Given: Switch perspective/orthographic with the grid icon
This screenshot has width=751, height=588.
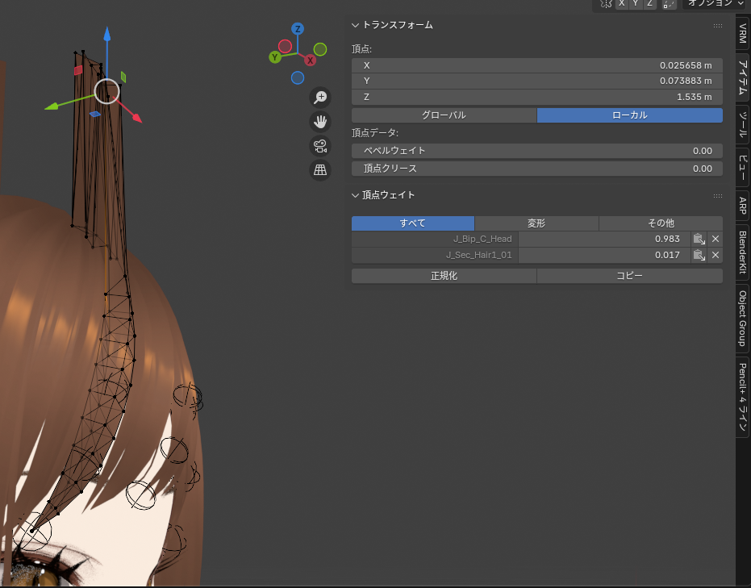Looking at the screenshot, I should 320,170.
